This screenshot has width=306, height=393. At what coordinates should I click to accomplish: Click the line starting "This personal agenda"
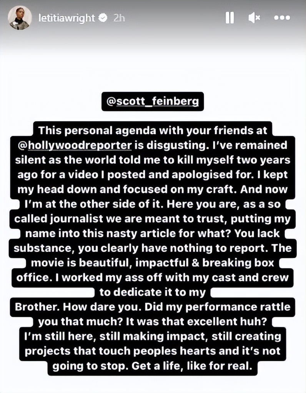click(x=154, y=131)
